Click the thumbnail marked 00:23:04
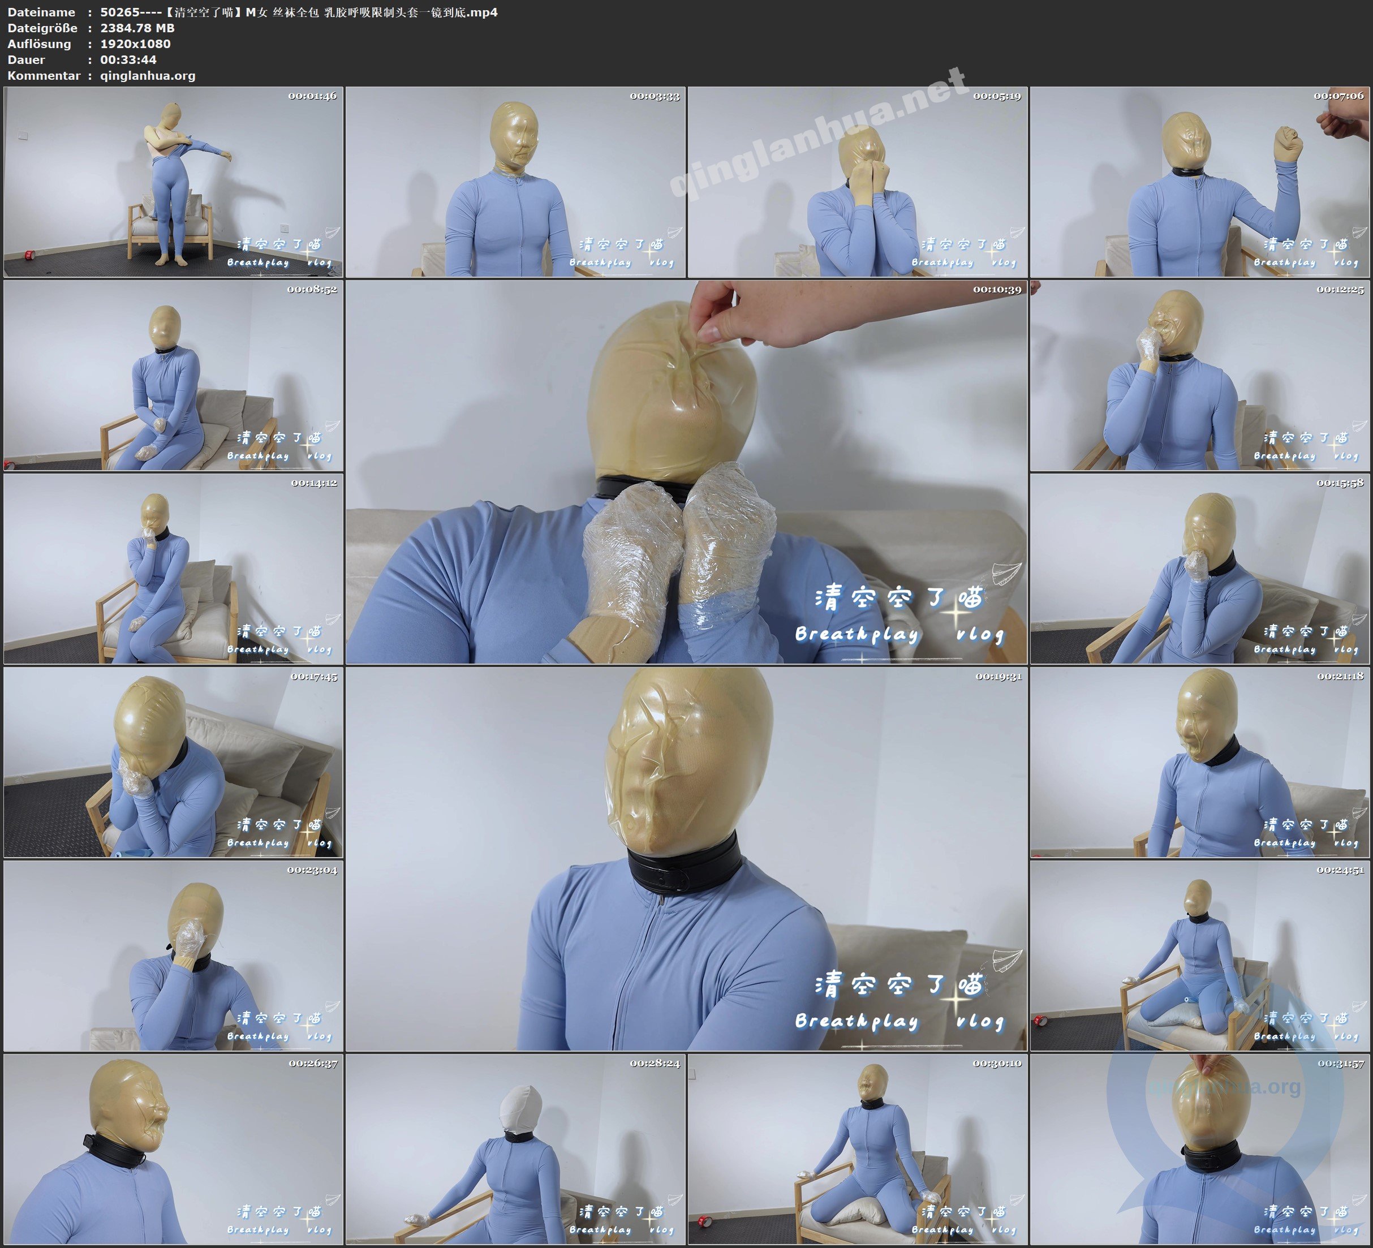Viewport: 1373px width, 1248px height. (173, 956)
